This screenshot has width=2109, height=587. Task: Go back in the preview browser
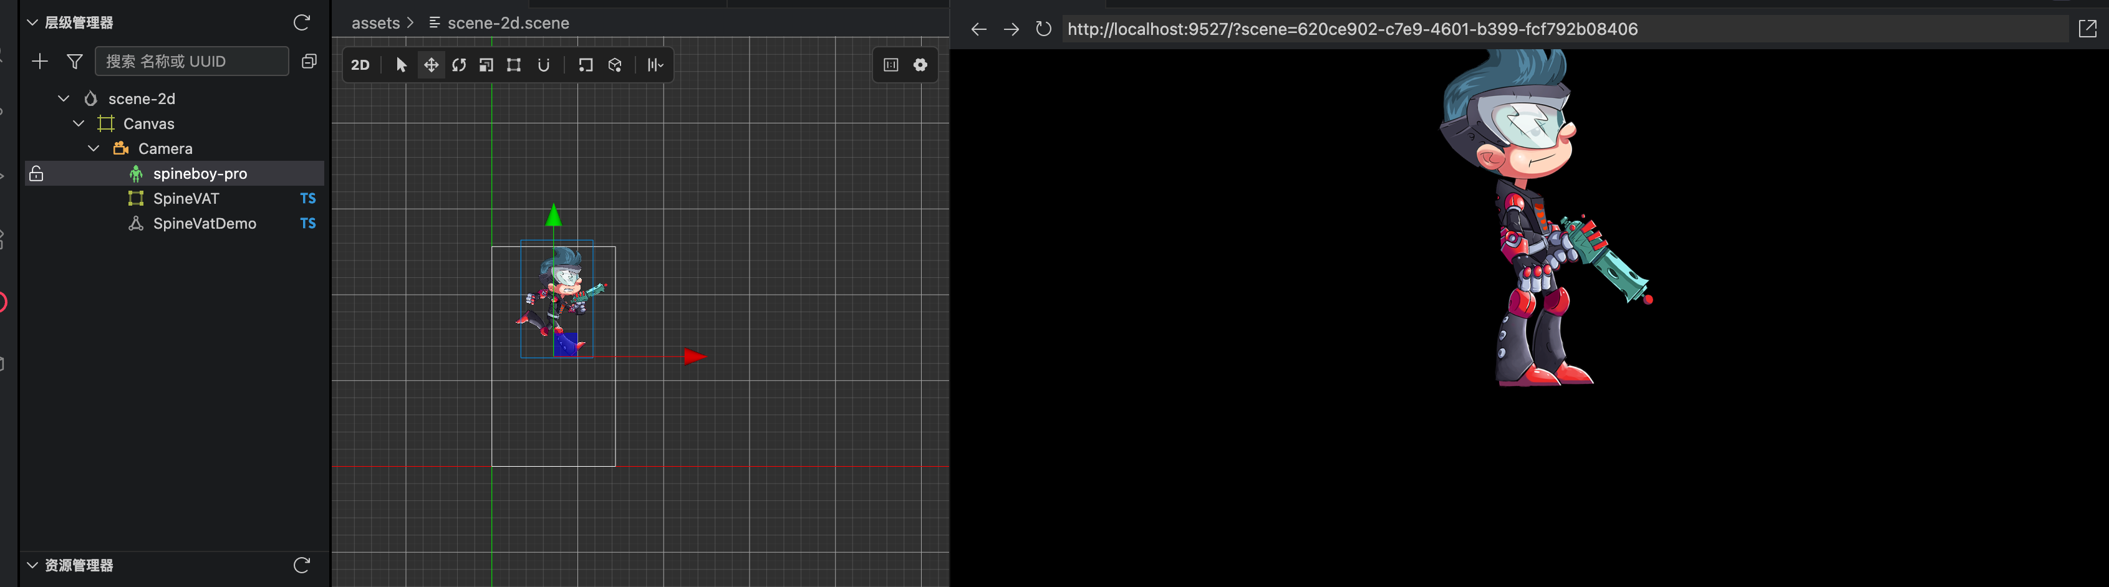point(978,29)
